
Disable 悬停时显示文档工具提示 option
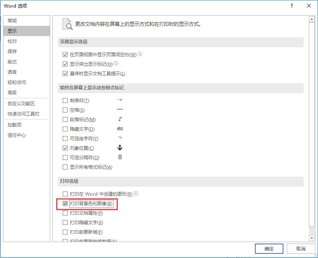(65, 73)
